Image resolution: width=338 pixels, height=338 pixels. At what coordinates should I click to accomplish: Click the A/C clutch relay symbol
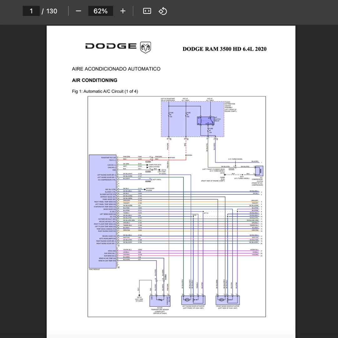pyautogui.click(x=205, y=121)
